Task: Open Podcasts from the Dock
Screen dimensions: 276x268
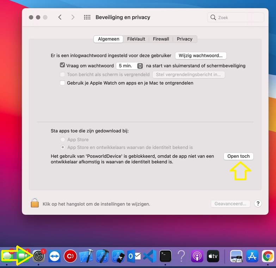Action: (x=197, y=256)
